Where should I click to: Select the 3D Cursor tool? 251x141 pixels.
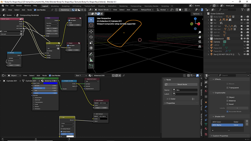click(91, 25)
